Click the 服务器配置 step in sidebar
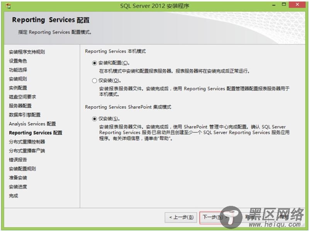Screen dimensions: 309x231 [x=20, y=106]
